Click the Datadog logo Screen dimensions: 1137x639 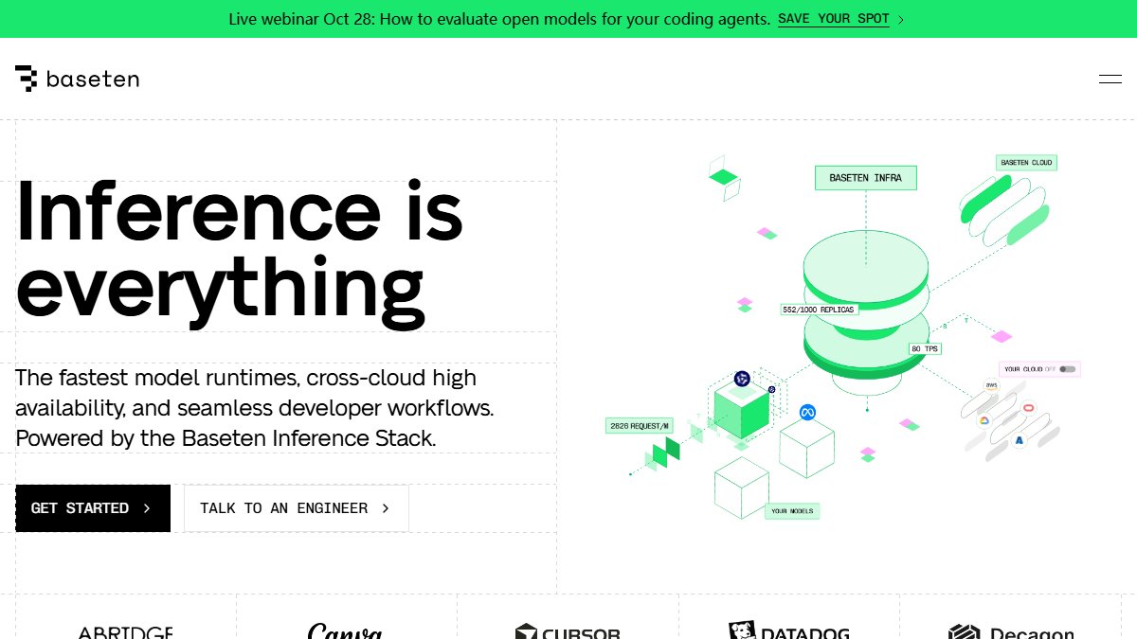click(x=789, y=630)
